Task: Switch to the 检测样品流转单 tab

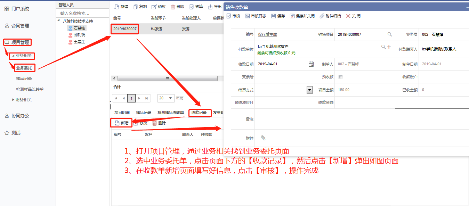Action: (x=170, y=113)
